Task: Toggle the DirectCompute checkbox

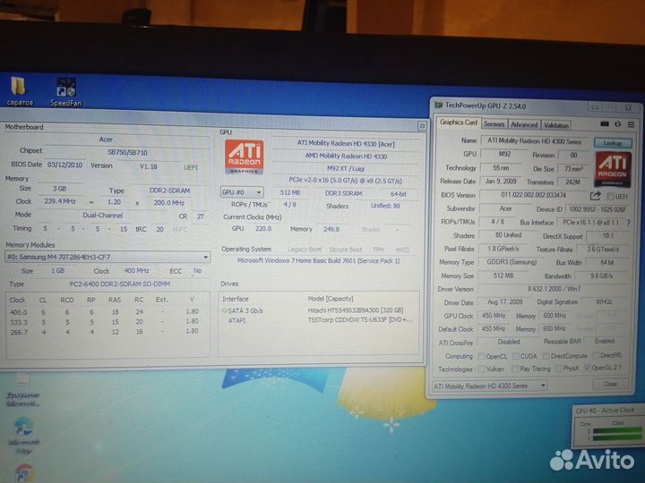Action: 546,356
